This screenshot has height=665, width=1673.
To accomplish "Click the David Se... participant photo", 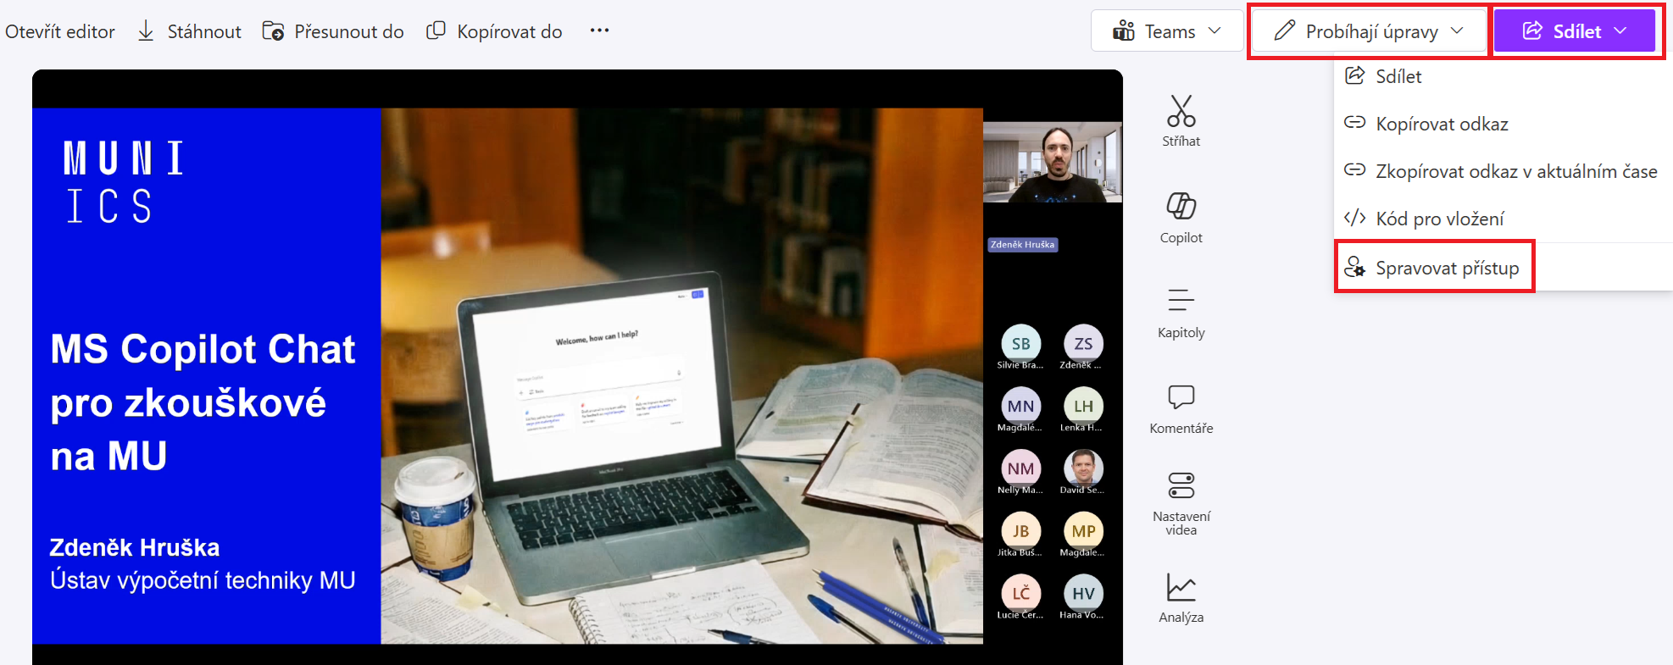I will click(x=1083, y=468).
